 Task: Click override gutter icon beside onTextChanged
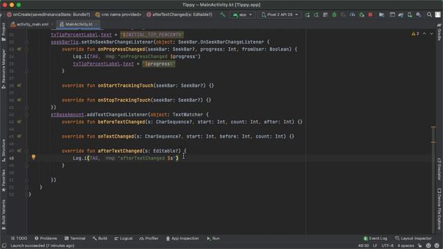click(x=19, y=136)
